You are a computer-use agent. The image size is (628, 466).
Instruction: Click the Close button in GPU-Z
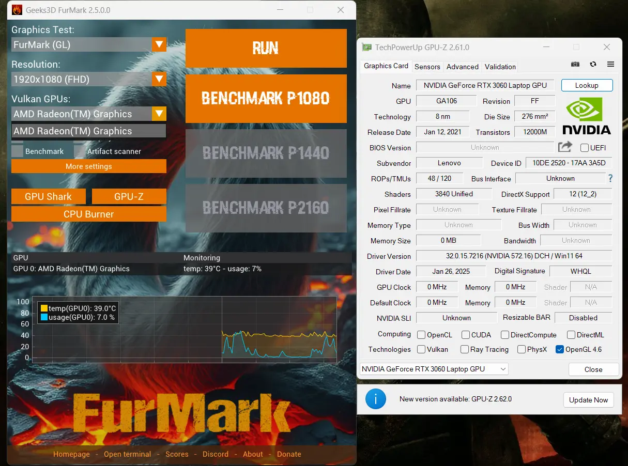tap(593, 369)
